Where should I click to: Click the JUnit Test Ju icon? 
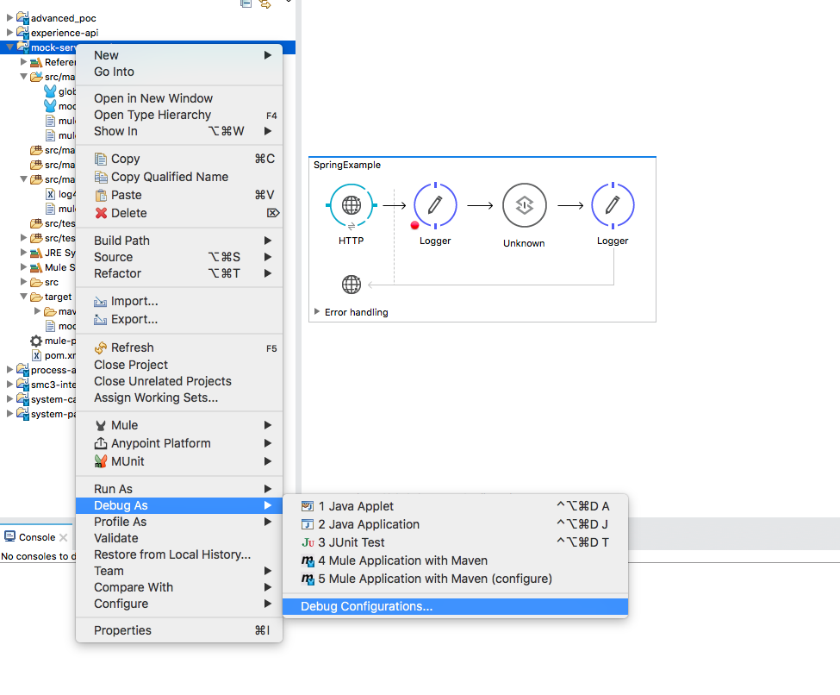coord(308,542)
